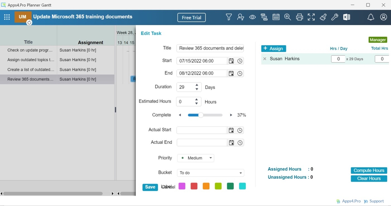The width and height of the screenshot is (391, 206).
Task: Click the print icon
Action: [299, 17]
